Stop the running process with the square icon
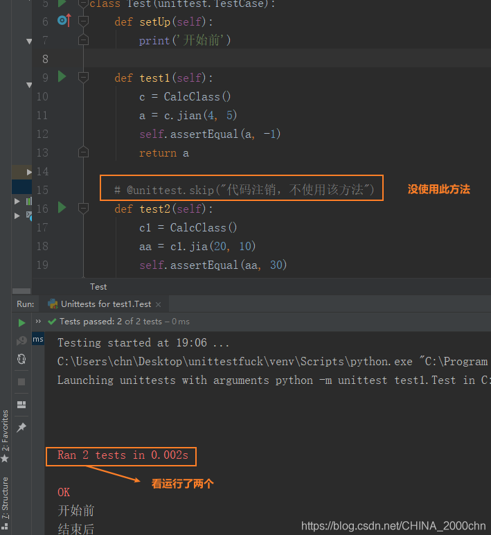The height and width of the screenshot is (535, 491). coord(21,382)
